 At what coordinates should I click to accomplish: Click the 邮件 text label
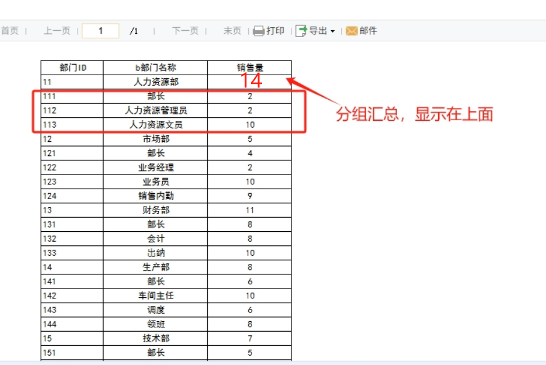[x=368, y=31]
